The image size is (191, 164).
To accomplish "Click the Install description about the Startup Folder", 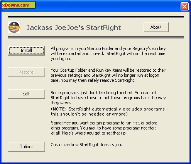I will 108,54.
